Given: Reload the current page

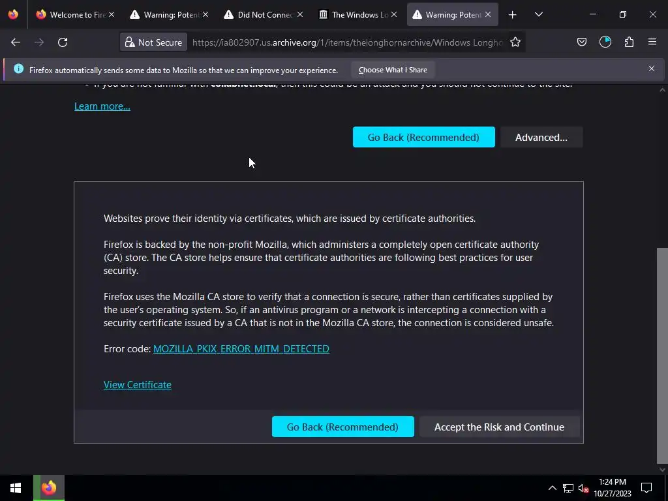Looking at the screenshot, I should tap(63, 42).
